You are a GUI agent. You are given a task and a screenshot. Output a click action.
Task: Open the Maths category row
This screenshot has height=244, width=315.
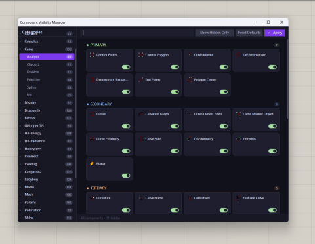coord(47,187)
